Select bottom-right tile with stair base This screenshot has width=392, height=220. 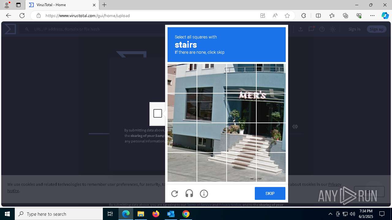coord(271,167)
